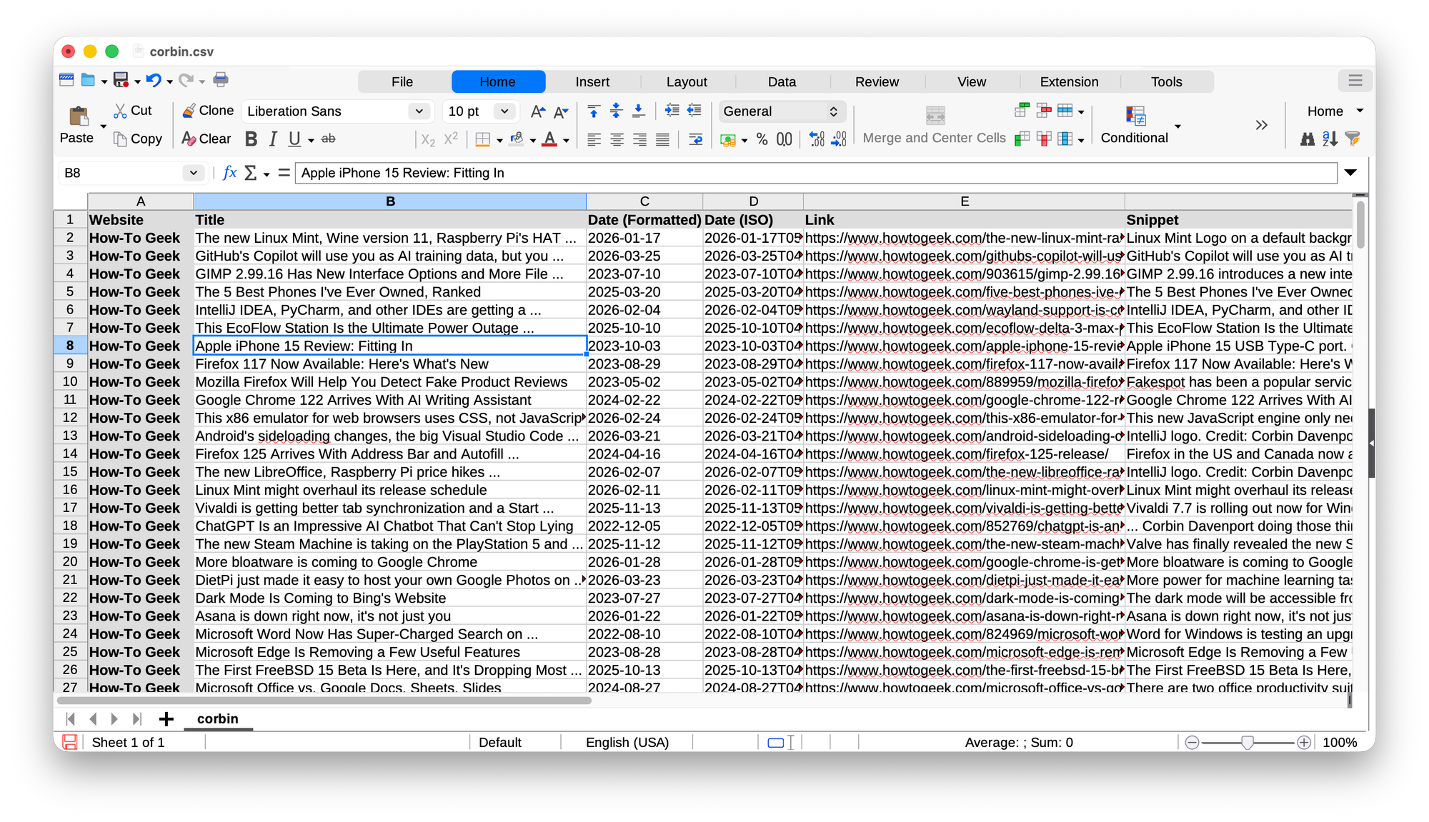Expand the formula bar arrow
The image size is (1429, 822).
[x=1350, y=173]
